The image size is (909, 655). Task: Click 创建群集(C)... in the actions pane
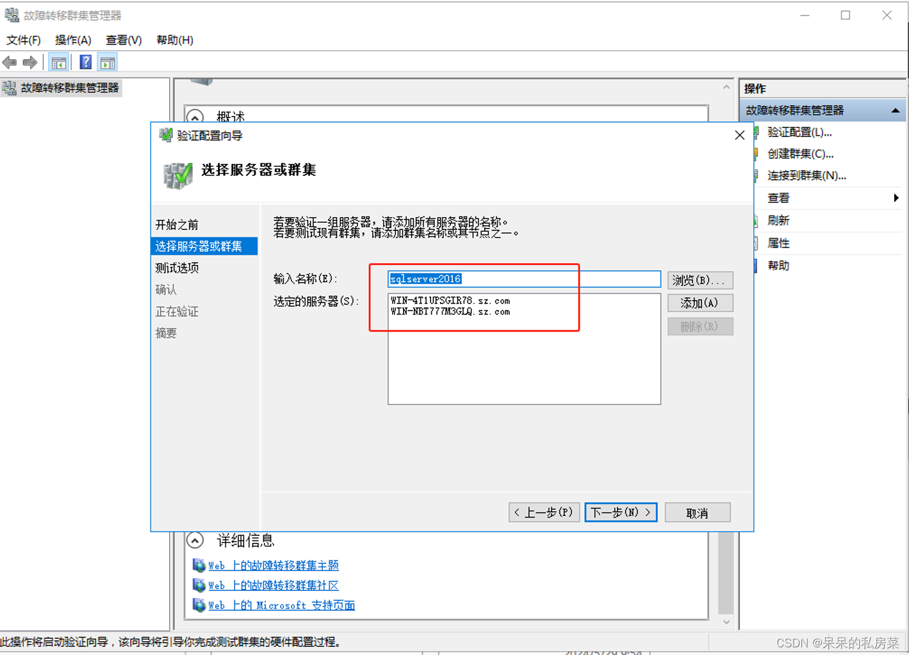pos(800,154)
